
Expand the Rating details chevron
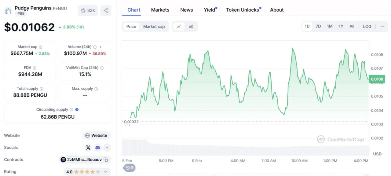[x=106, y=172]
